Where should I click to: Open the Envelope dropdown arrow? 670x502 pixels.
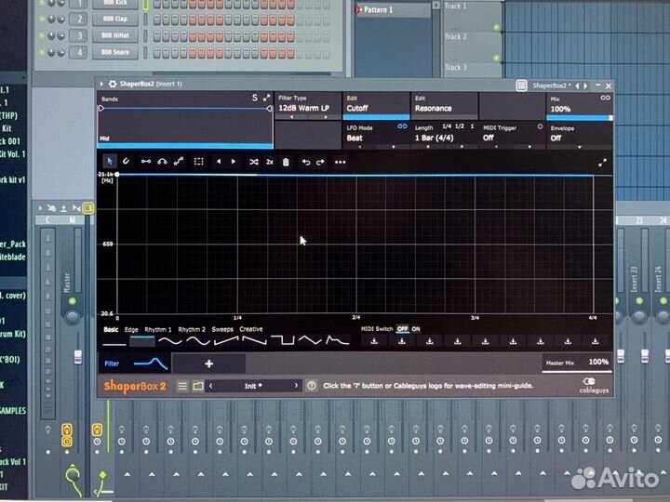[580, 147]
